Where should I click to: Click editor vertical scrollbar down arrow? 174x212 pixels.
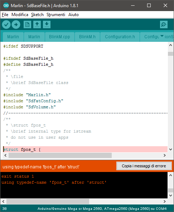[170, 149]
